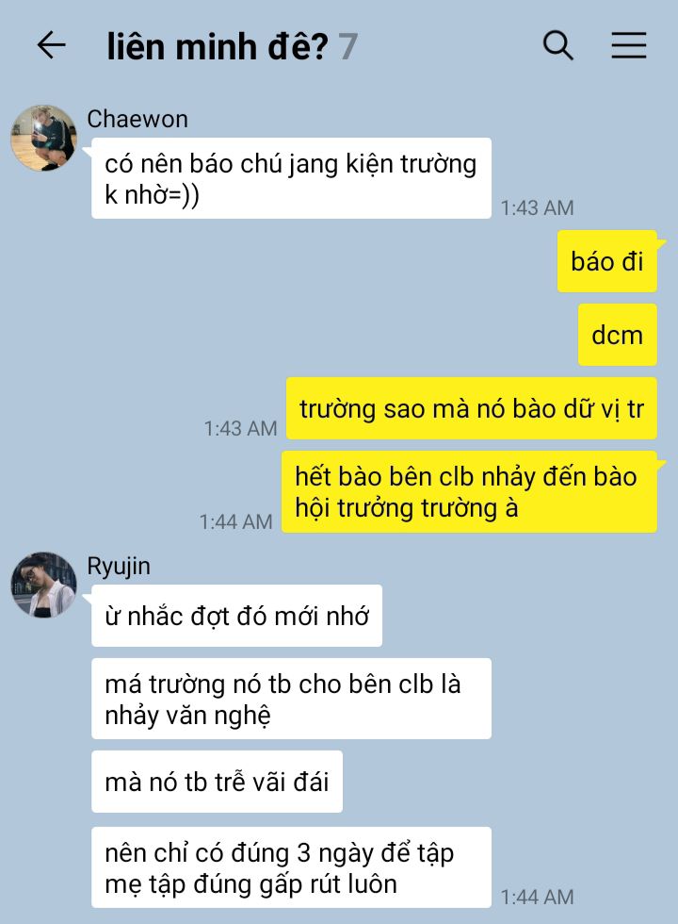Tap 1:43 AM timestamp beside Chaewon's message
This screenshot has height=924, width=678.
(538, 207)
